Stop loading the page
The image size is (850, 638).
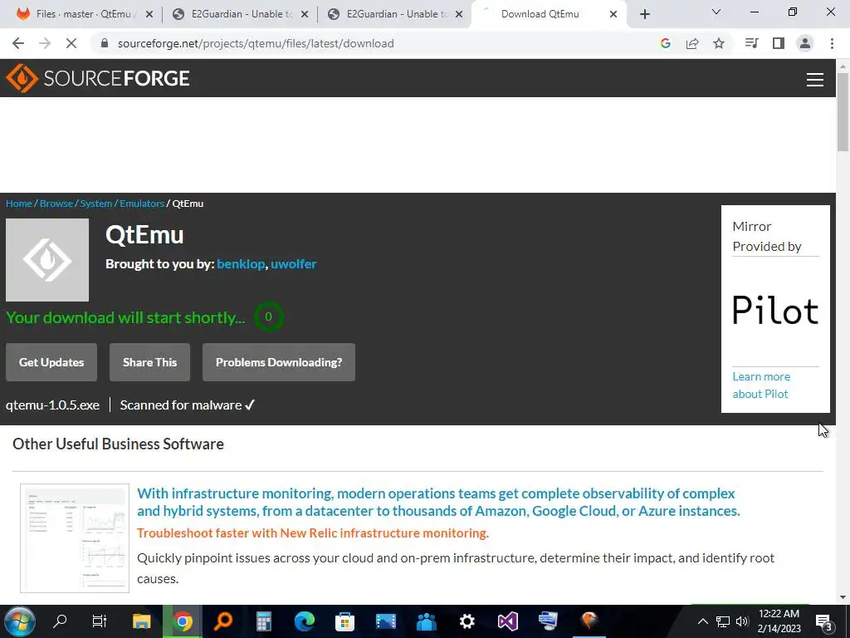coord(71,43)
